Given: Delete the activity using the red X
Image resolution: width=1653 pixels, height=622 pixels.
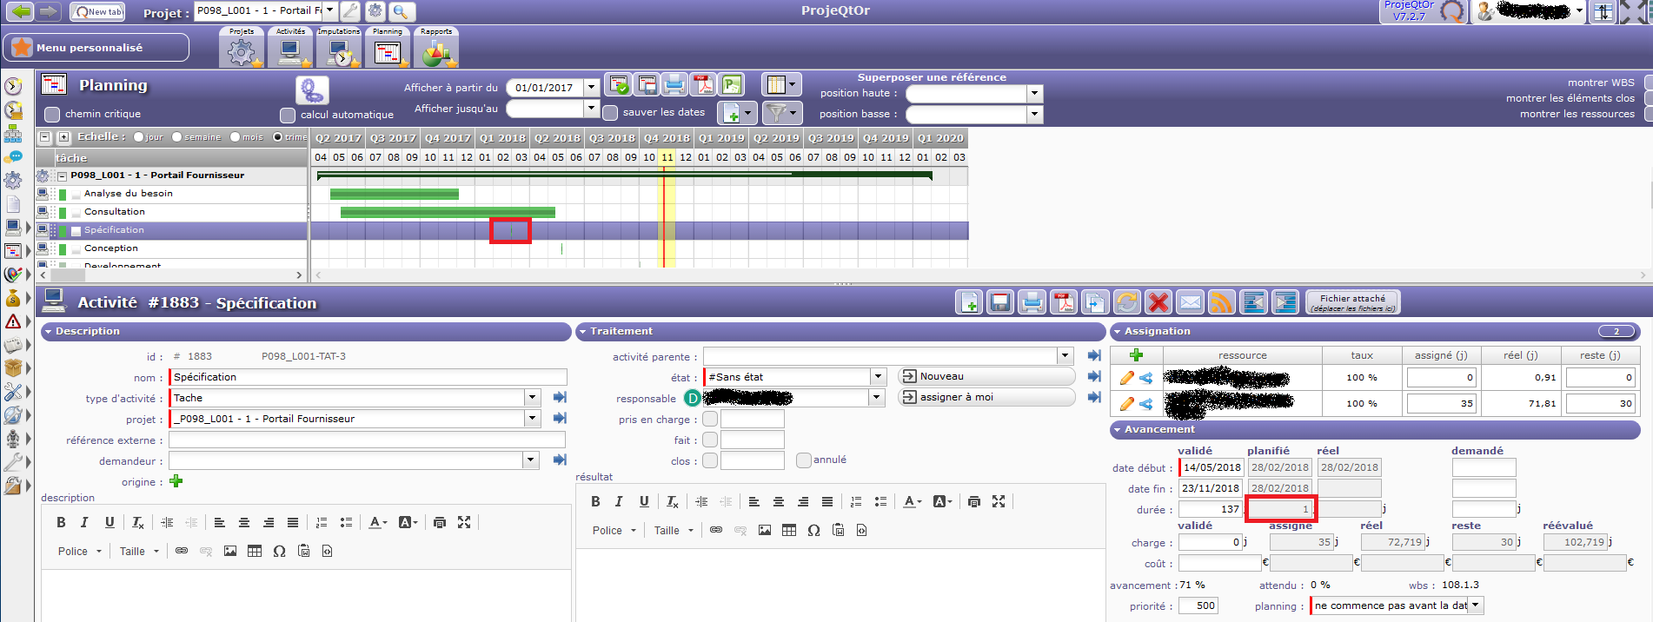Looking at the screenshot, I should (x=1158, y=302).
